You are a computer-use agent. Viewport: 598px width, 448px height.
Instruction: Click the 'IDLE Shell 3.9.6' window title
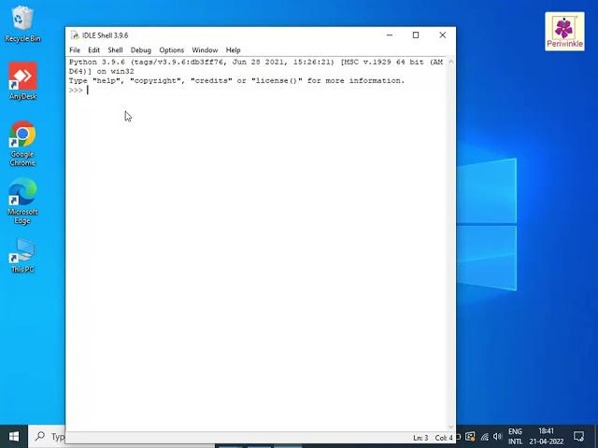click(x=106, y=35)
